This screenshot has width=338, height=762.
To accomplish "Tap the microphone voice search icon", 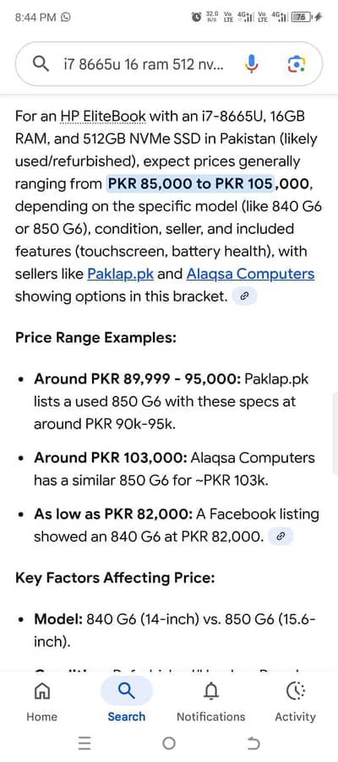I will pyautogui.click(x=251, y=63).
